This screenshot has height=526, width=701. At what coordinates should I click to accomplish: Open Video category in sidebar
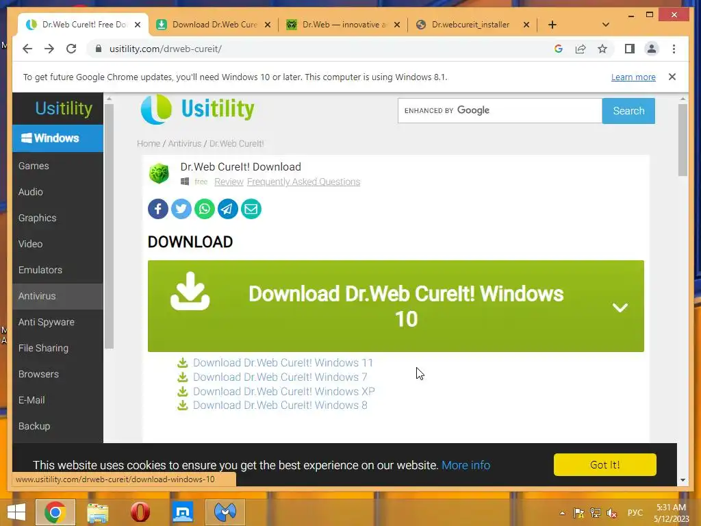pyautogui.click(x=58, y=244)
